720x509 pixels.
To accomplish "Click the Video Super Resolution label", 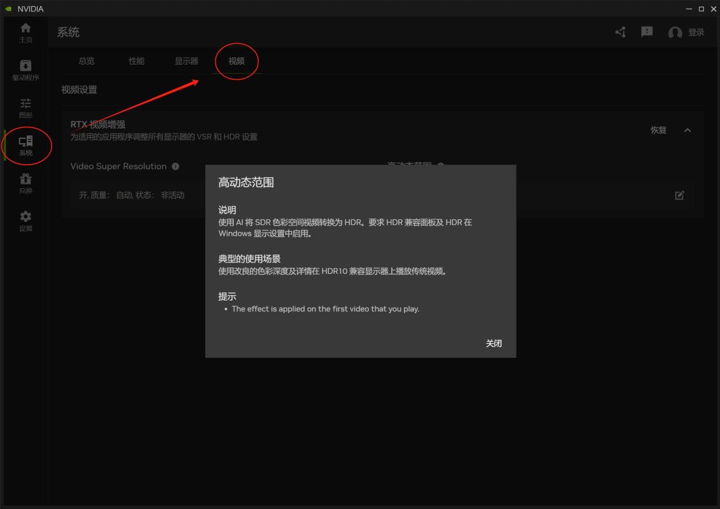I will coord(119,167).
